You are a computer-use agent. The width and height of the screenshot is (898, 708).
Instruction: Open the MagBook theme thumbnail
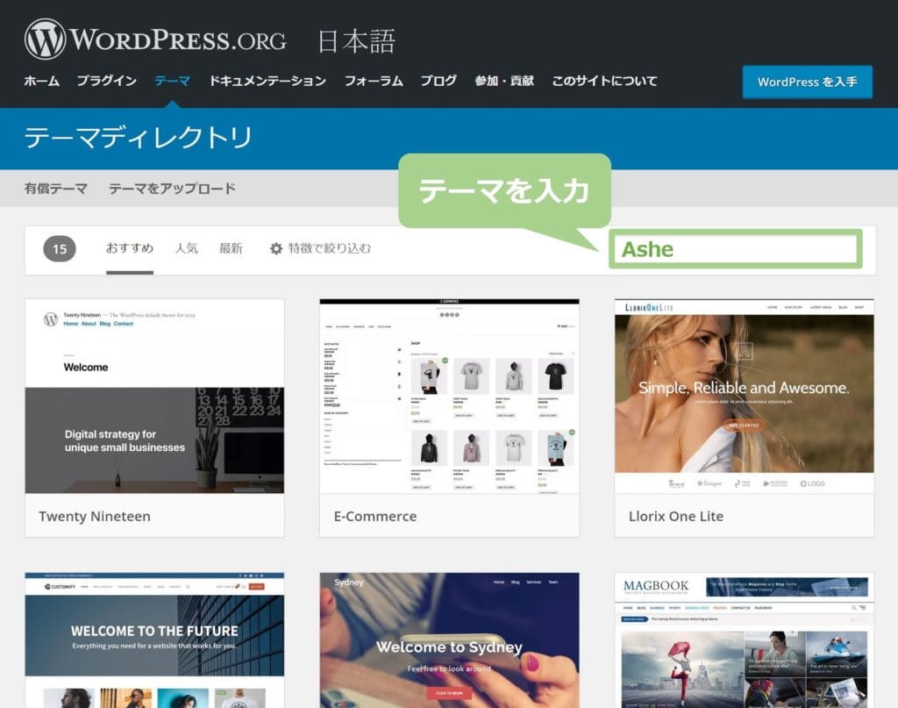coord(744,640)
